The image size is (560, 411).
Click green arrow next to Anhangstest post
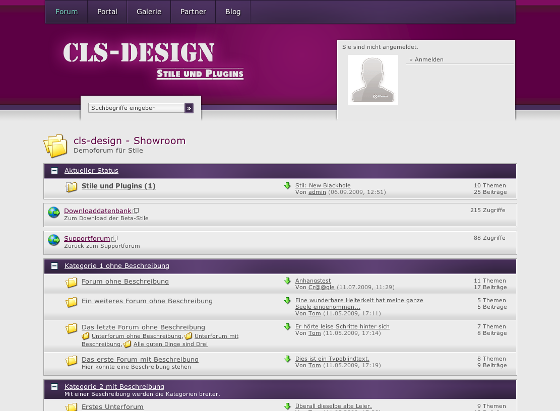click(x=287, y=281)
